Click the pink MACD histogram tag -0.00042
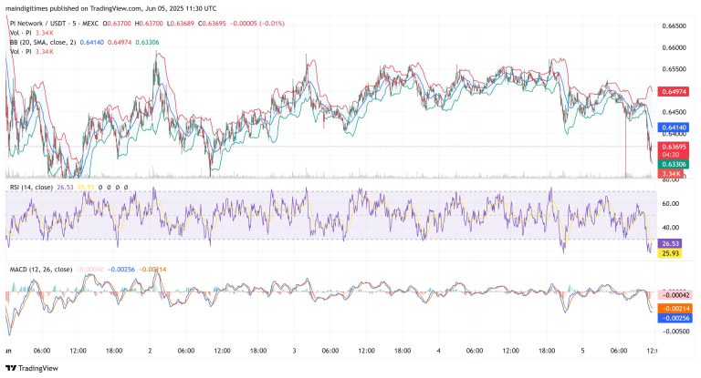 (675, 293)
